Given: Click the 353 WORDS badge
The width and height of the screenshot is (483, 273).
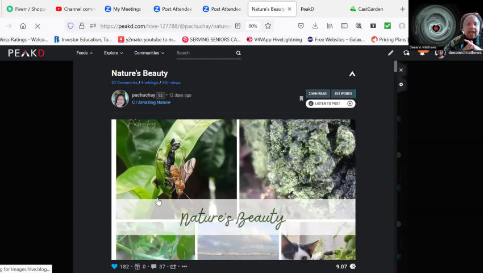Looking at the screenshot, I should [343, 93].
